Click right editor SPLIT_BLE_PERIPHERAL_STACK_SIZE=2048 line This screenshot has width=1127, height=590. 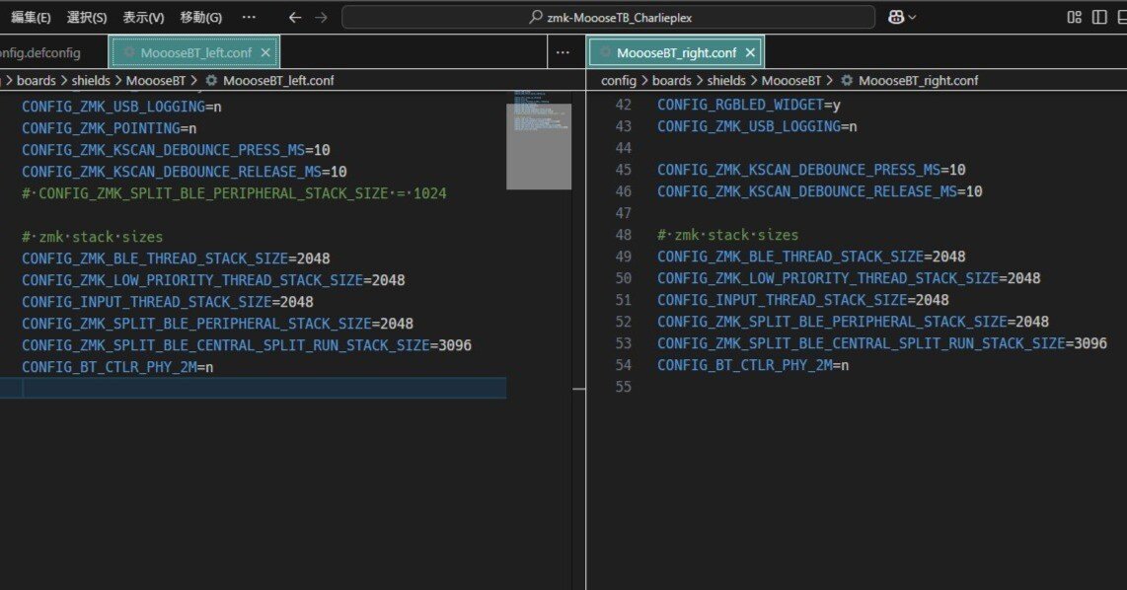[854, 322]
